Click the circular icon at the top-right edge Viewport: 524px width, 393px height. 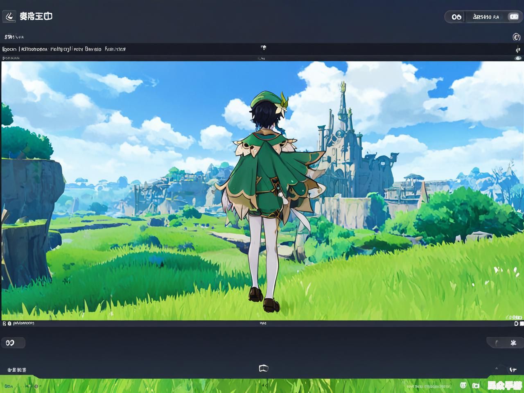coord(516,37)
